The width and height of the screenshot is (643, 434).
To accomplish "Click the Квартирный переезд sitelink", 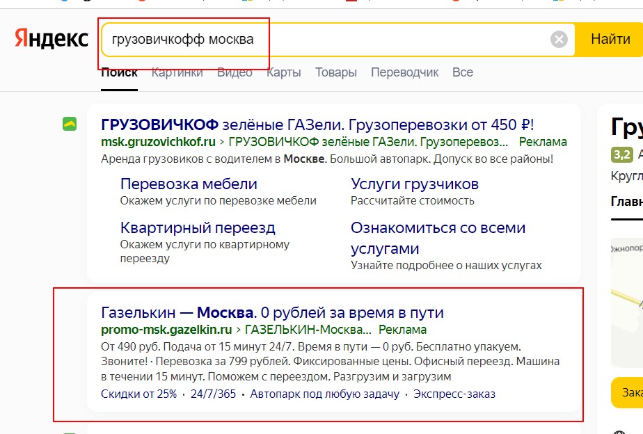I will coord(198,227).
